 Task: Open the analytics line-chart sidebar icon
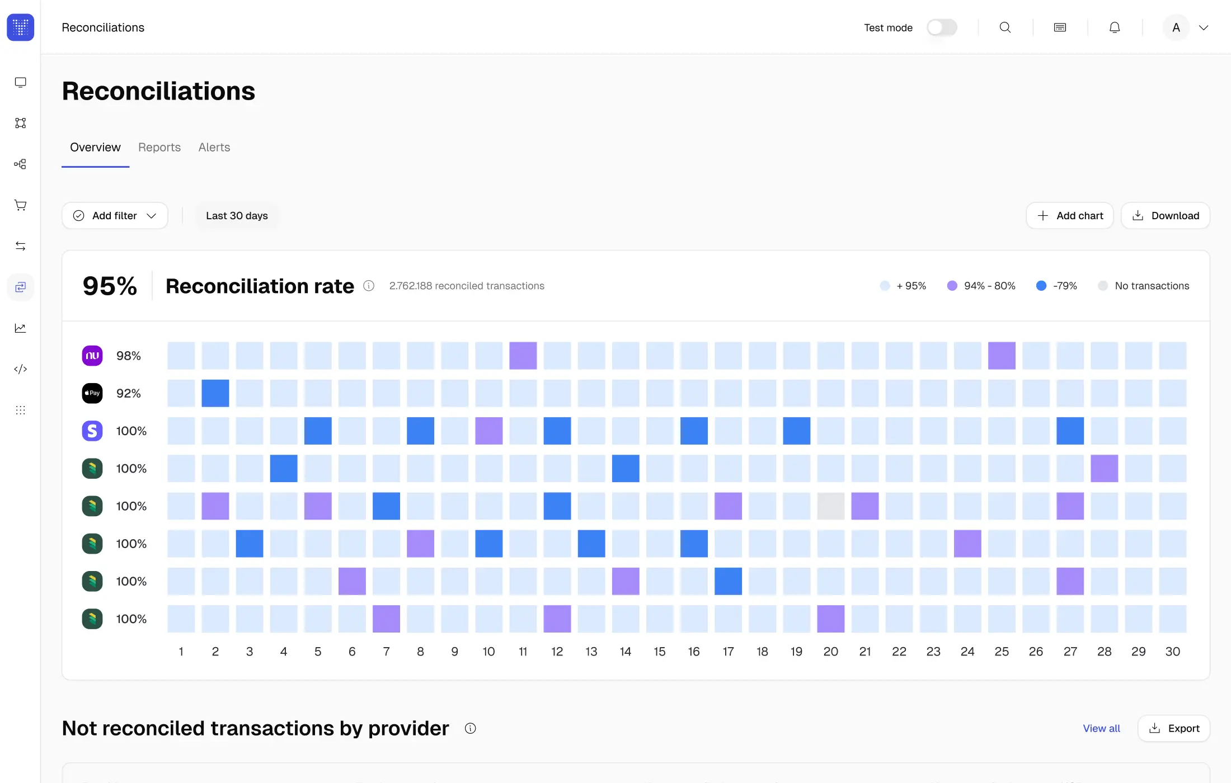tap(21, 328)
